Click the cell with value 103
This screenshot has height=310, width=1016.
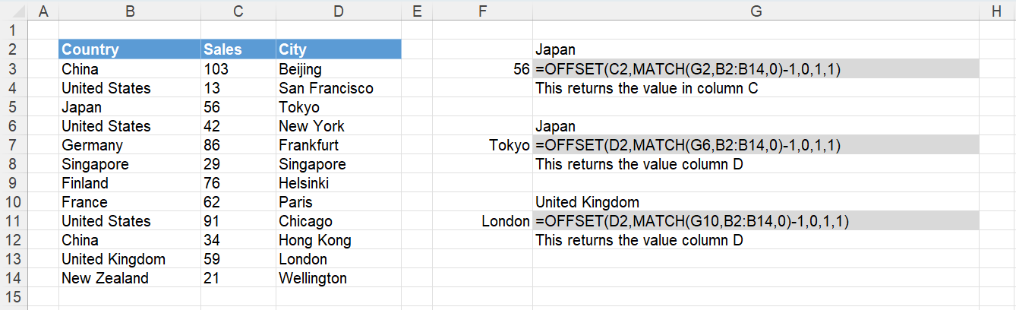coord(238,69)
